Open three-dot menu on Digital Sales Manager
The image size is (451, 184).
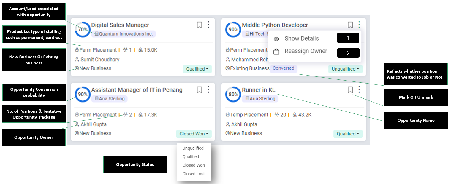point(208,25)
